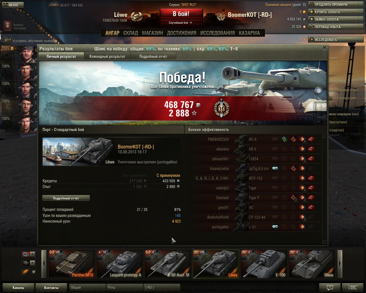366x293 pixels.
Task: Click spotted icon in InsaneLesha row
Action: pos(275,169)
